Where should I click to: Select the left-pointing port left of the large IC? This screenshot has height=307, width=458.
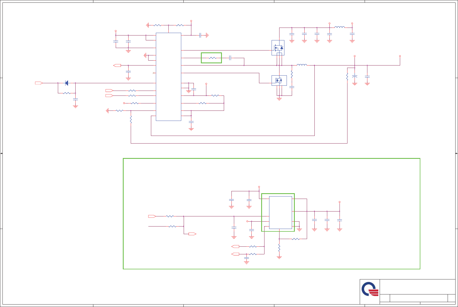point(117,65)
